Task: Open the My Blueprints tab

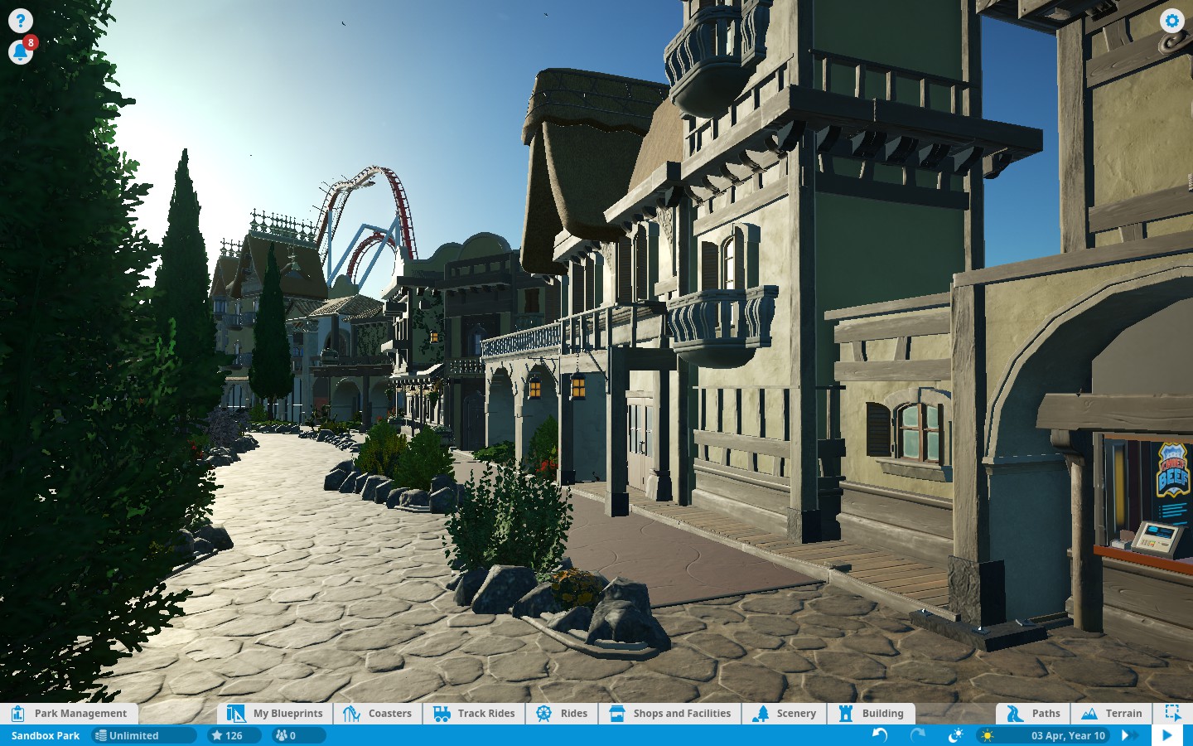Action: pos(276,714)
